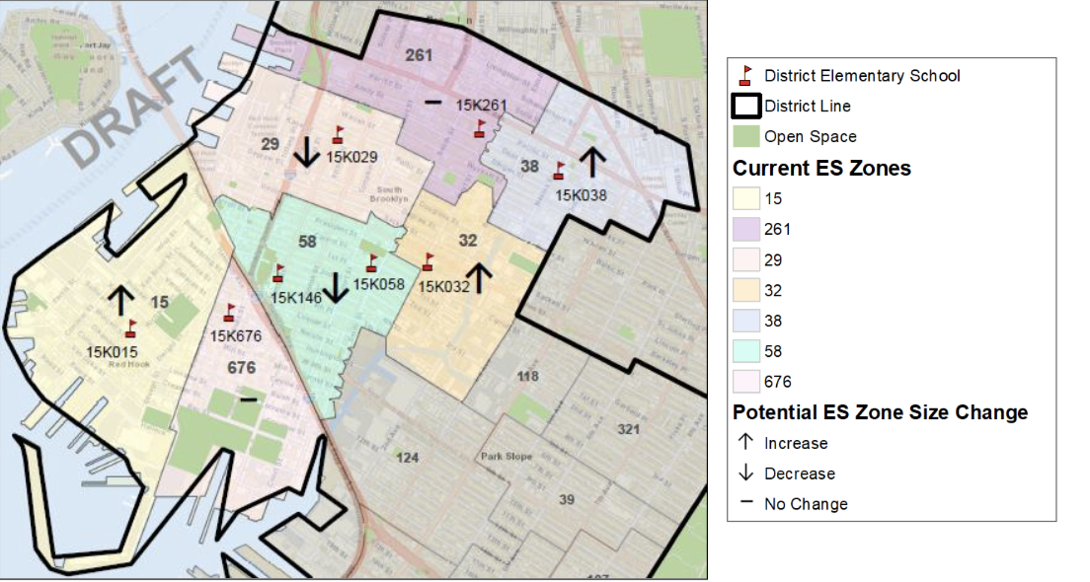
Task: Click the Decrease arrow in the legend
Action: (x=746, y=473)
